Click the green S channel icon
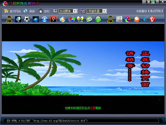This screenshot has width=166, height=125. [x=89, y=19]
